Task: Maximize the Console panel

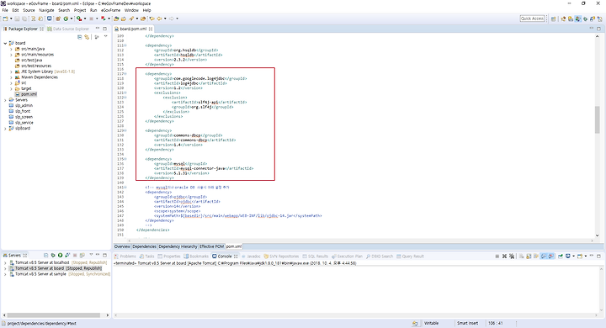Action: (598, 257)
